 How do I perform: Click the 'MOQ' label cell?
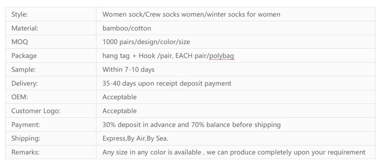(x=51, y=42)
